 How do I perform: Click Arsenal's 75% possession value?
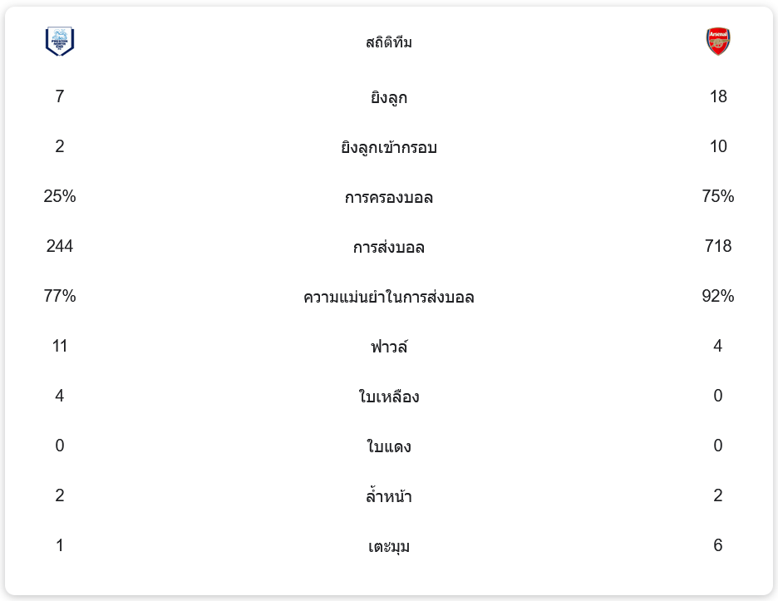[718, 196]
